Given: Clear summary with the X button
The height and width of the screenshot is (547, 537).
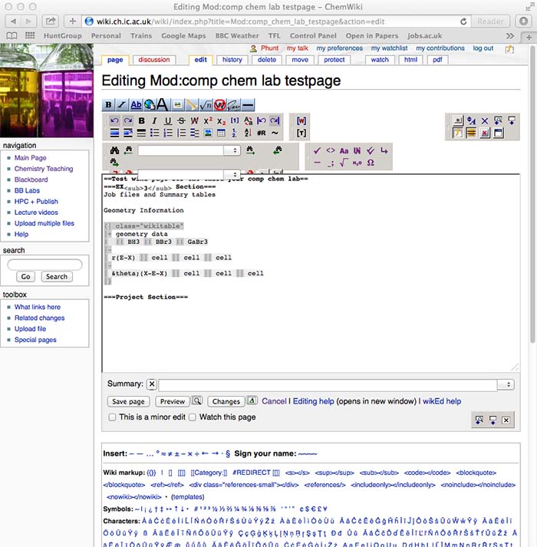Looking at the screenshot, I should [151, 384].
